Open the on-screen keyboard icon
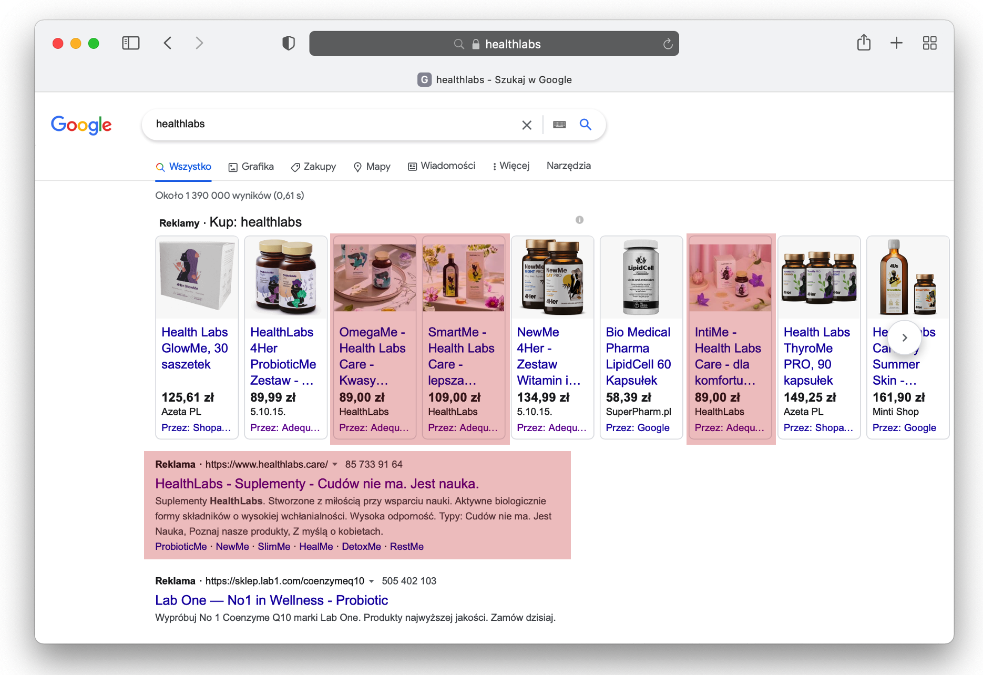This screenshot has width=983, height=675. [x=559, y=125]
